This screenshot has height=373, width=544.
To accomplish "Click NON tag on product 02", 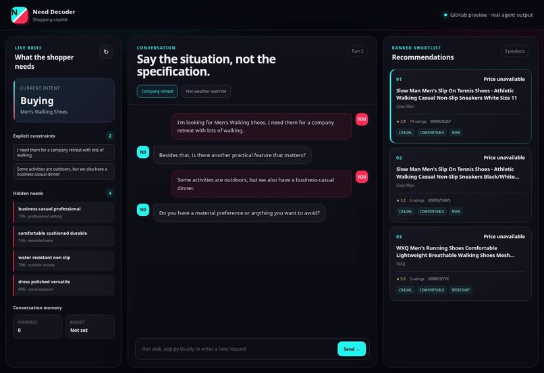I will 456,211.
